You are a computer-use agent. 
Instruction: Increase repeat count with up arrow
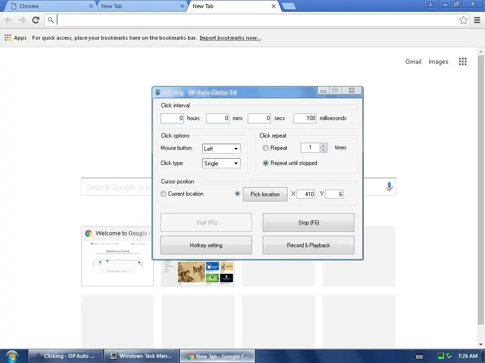click(x=323, y=146)
